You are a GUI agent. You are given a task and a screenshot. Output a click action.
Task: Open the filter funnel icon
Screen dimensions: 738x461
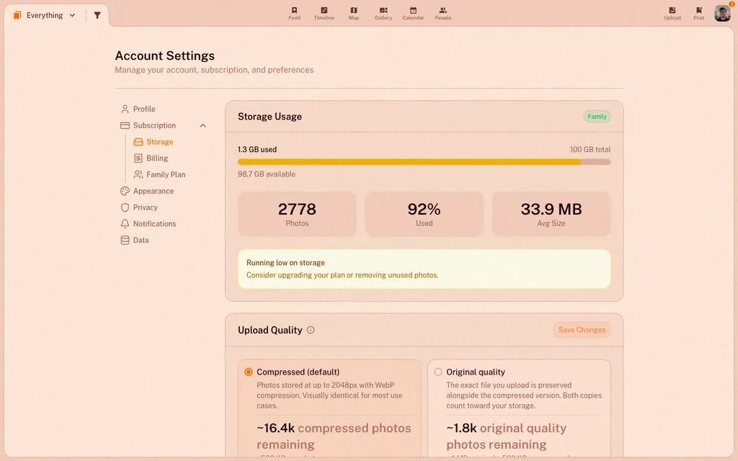click(x=97, y=15)
